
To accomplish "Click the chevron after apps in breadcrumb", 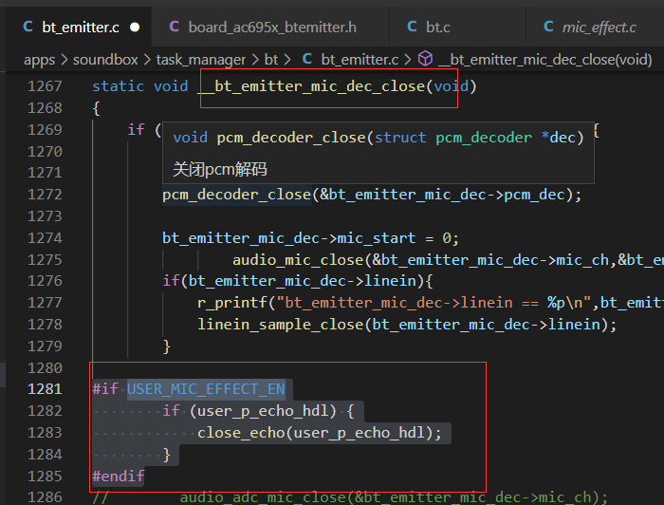I will click(x=64, y=60).
